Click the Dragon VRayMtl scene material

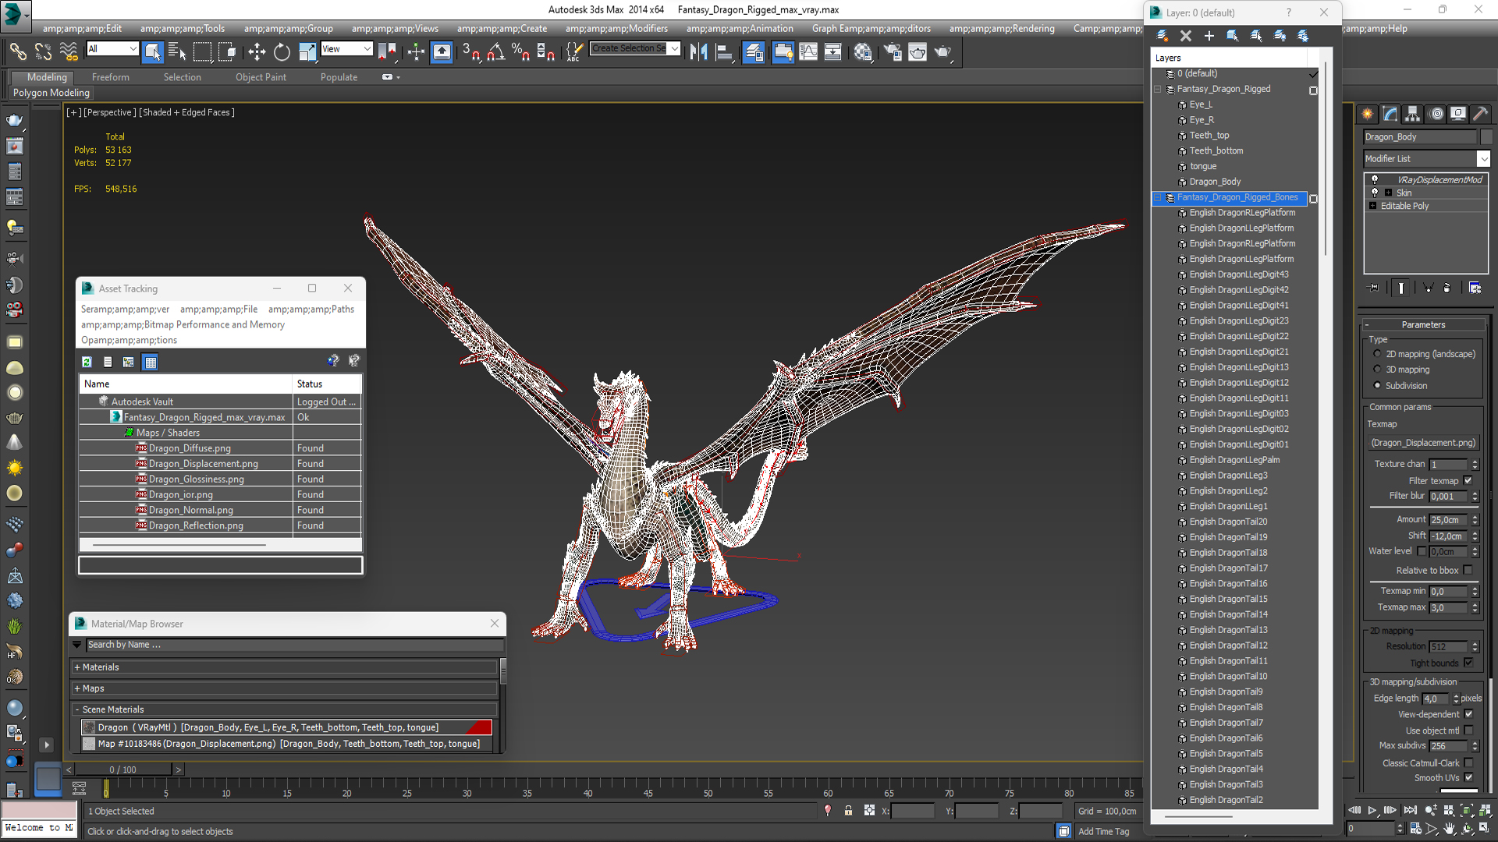[x=287, y=727]
